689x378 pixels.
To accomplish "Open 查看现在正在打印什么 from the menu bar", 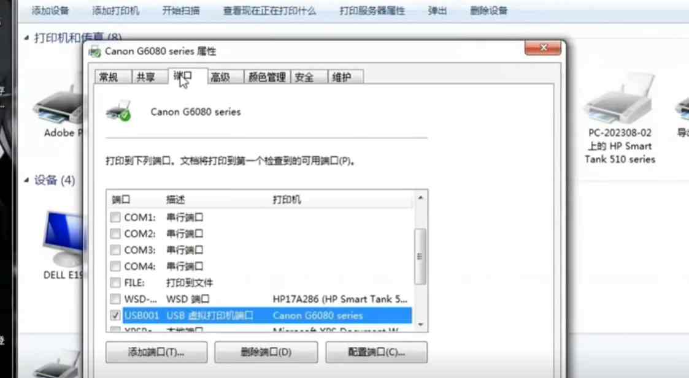I will tap(269, 10).
